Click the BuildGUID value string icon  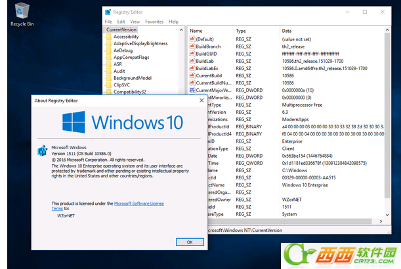192,54
